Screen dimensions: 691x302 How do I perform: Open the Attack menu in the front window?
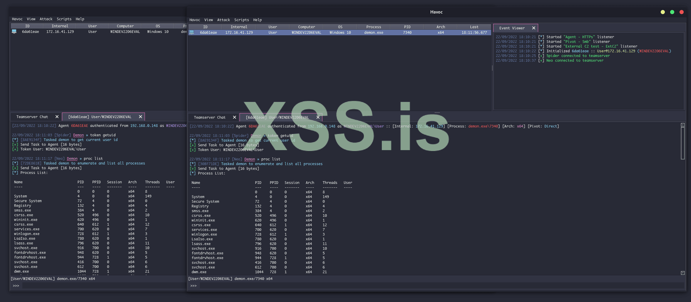[x=223, y=20]
